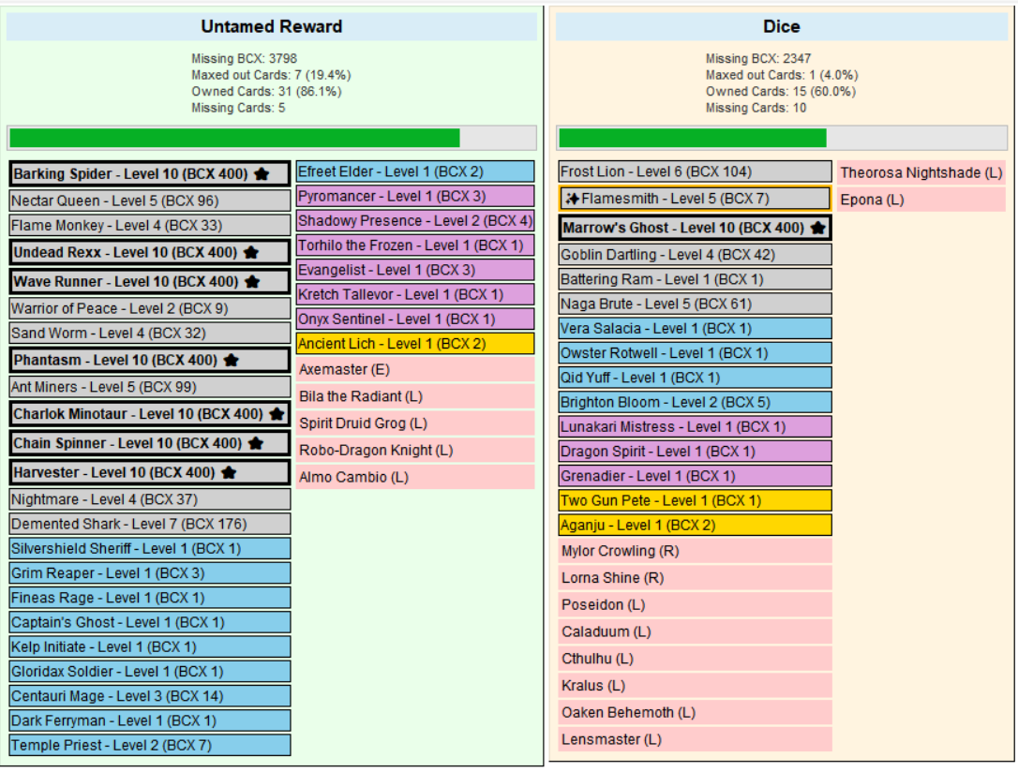This screenshot has height=772, width=1018.
Task: Open Dark Ferryman - Level 1 card
Action: click(150, 721)
